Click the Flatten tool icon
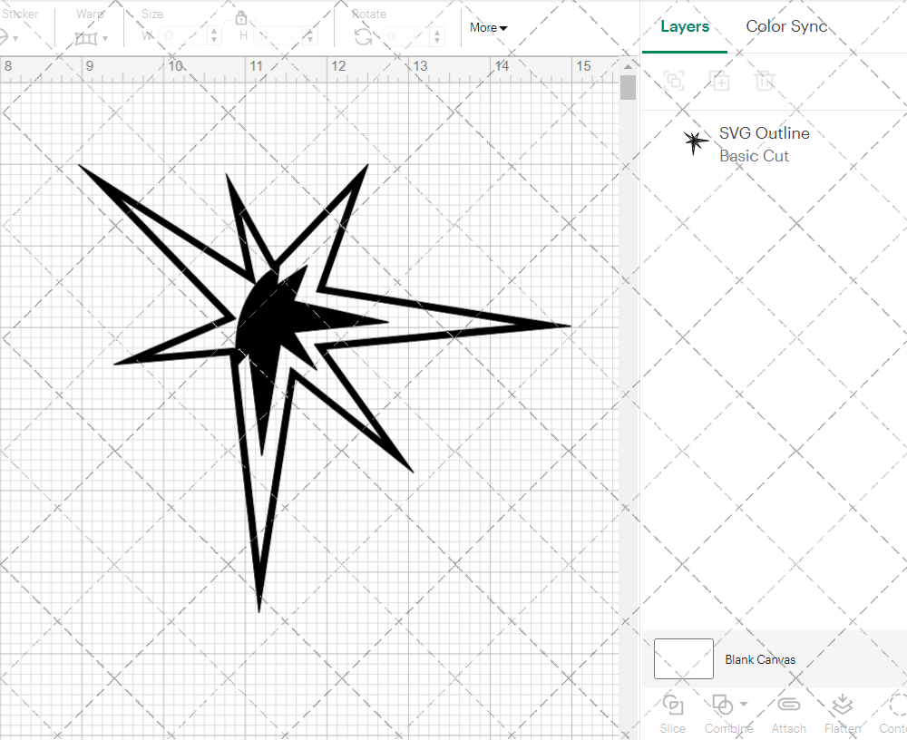The image size is (907, 740). [843, 706]
